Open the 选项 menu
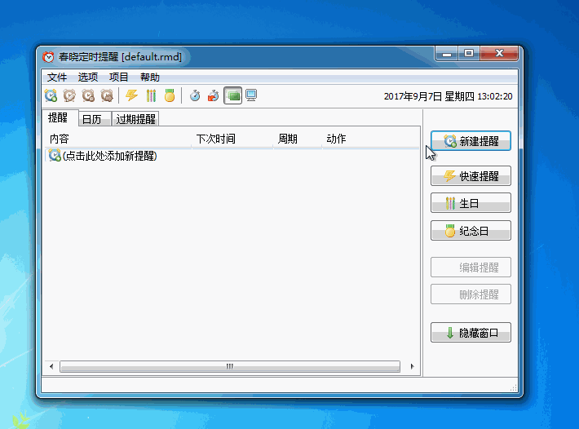Screen dimensions: 579x429 pyautogui.click(x=88, y=77)
